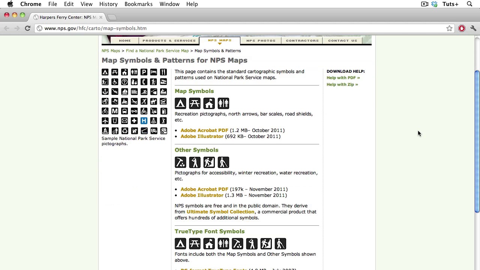Reload the page with the refresh button
The width and height of the screenshot is (480, 270).
click(x=27, y=28)
